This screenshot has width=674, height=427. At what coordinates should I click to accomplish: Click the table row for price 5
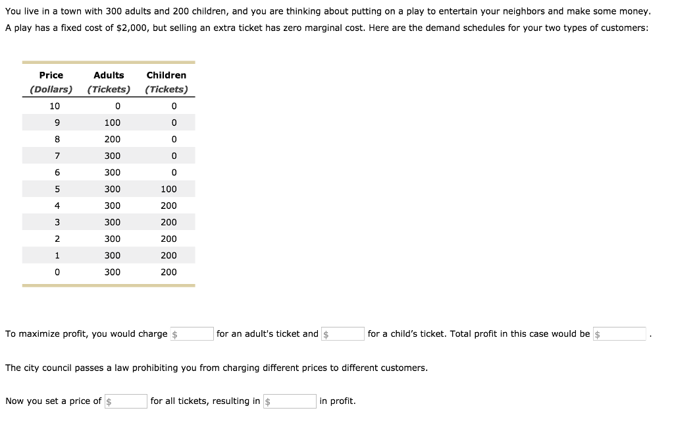click(x=109, y=188)
